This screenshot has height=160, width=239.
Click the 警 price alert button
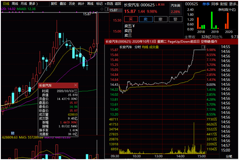click(175, 19)
